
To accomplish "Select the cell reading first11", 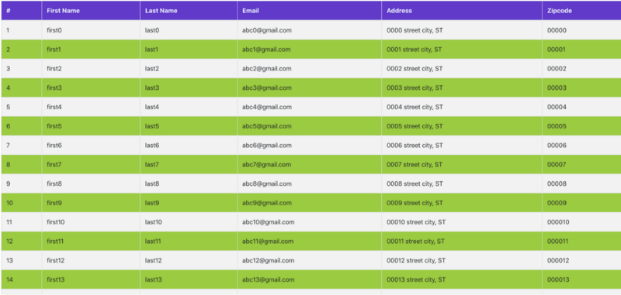I will (x=91, y=241).
